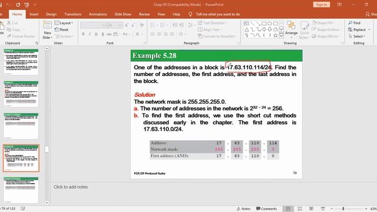The image size is (377, 212).
Task: Click the Increase List Level icon
Action: [181, 25]
